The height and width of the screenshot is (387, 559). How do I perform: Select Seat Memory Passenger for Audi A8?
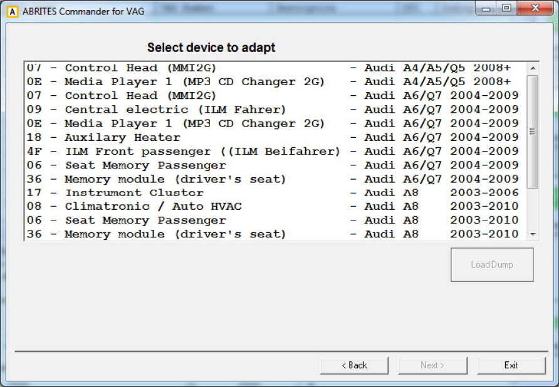pyautogui.click(x=273, y=220)
